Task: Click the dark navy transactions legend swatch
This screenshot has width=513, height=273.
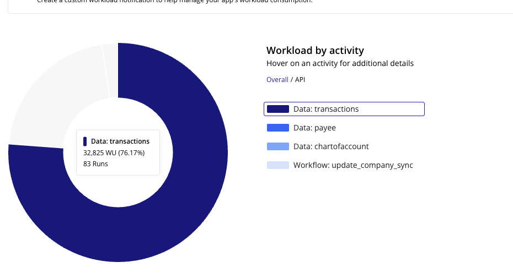Action: [278, 109]
